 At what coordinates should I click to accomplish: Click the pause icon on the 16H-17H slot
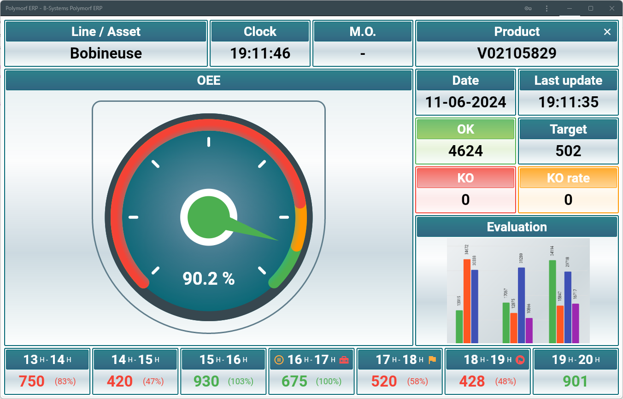tap(278, 360)
